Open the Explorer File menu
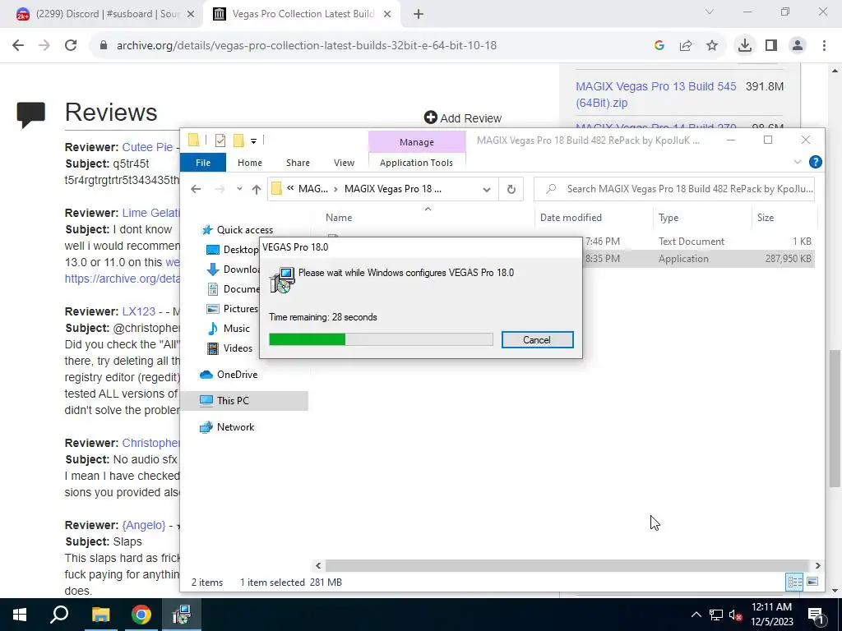This screenshot has height=631, width=842. coord(203,163)
